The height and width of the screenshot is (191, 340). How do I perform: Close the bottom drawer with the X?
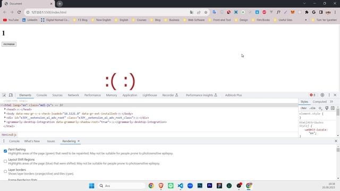click(x=336, y=141)
